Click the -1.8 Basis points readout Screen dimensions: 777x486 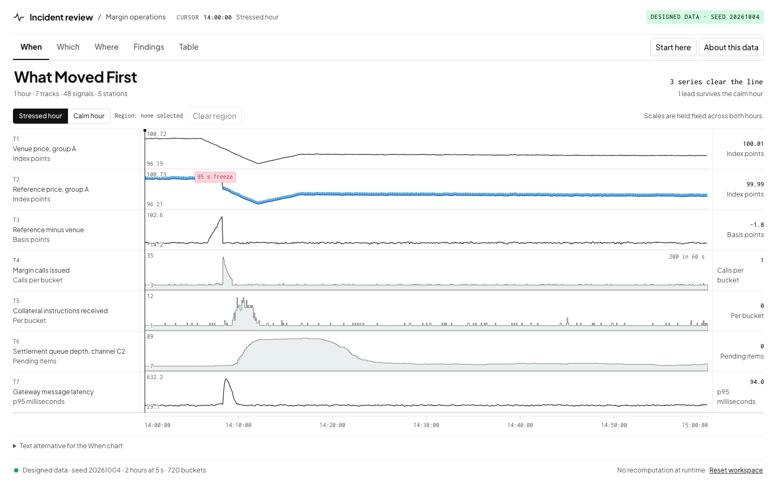(745, 230)
